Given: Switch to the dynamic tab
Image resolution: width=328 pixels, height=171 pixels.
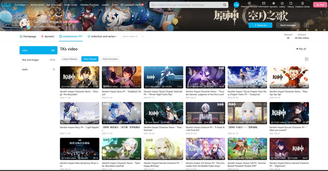Looking at the screenshot, I should (48, 36).
